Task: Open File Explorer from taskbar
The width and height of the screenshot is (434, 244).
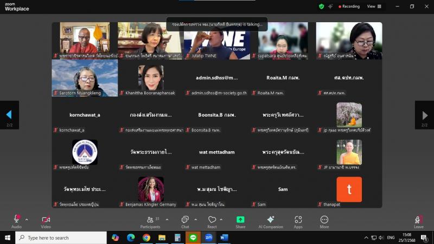Action: click(x=162, y=237)
